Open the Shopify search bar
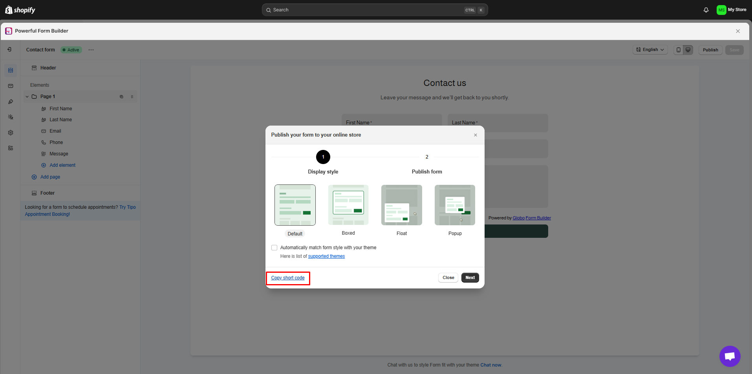The image size is (752, 374). (374, 10)
